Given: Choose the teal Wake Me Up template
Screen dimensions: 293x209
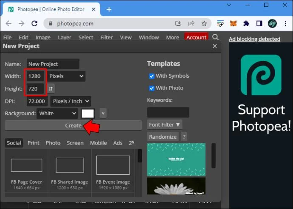Looking at the screenshot, I should pyautogui.click(x=176, y=159).
